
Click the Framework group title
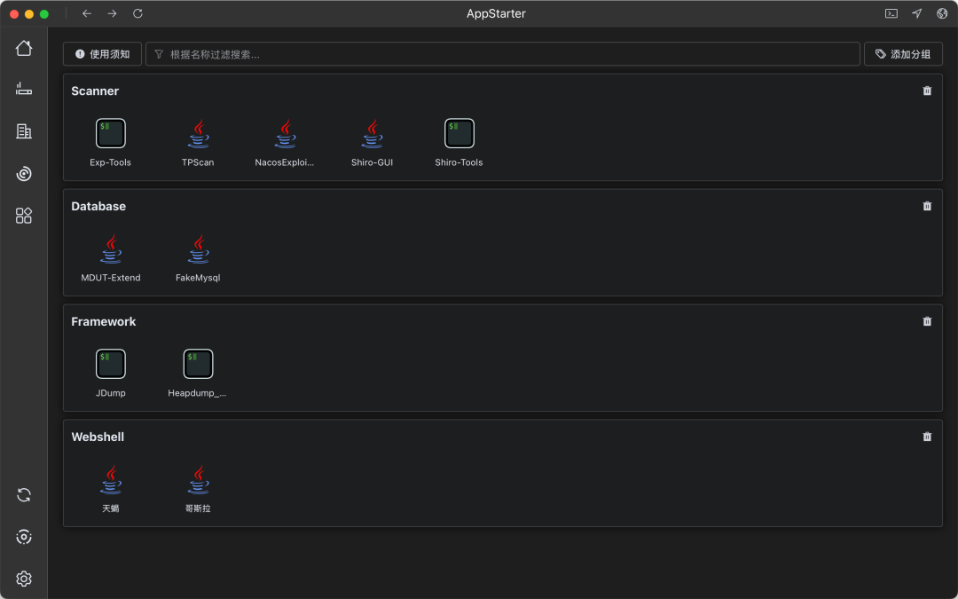[103, 321]
